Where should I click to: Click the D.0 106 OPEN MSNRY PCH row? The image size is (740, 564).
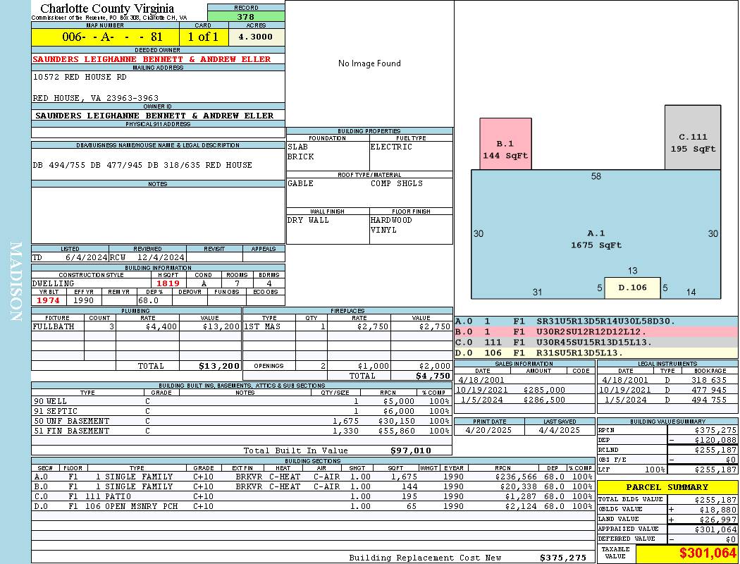[312, 506]
